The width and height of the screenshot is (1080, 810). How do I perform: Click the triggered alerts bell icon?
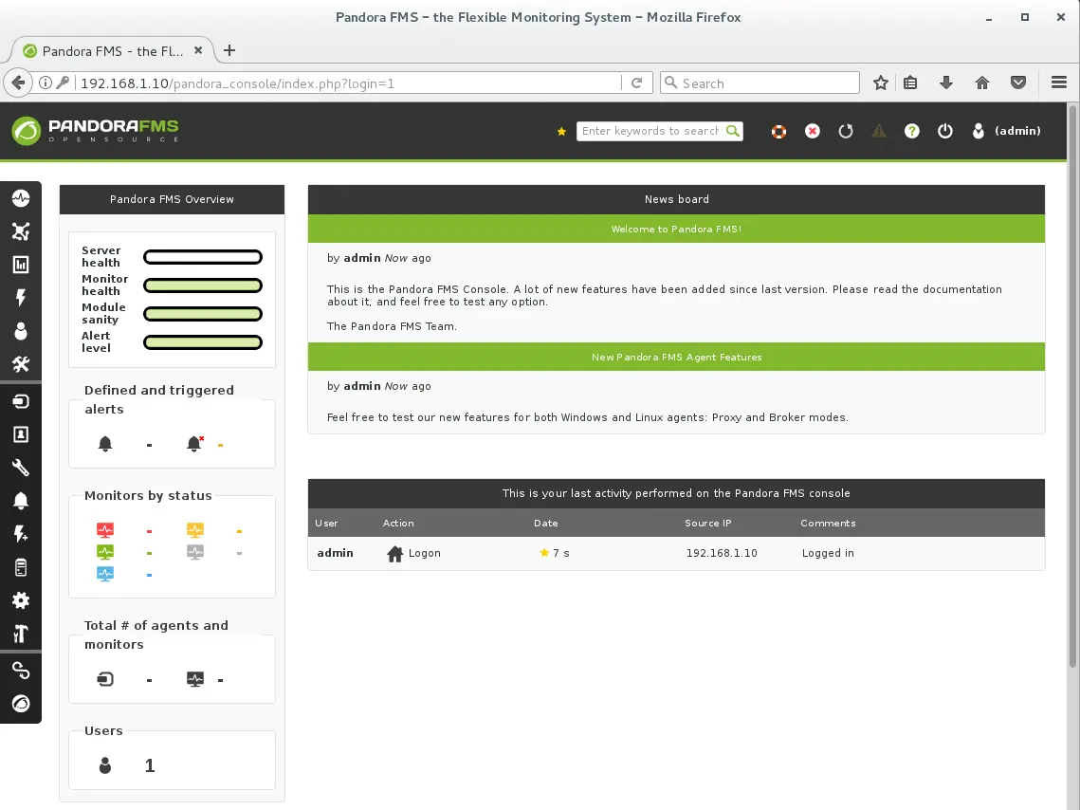point(195,444)
